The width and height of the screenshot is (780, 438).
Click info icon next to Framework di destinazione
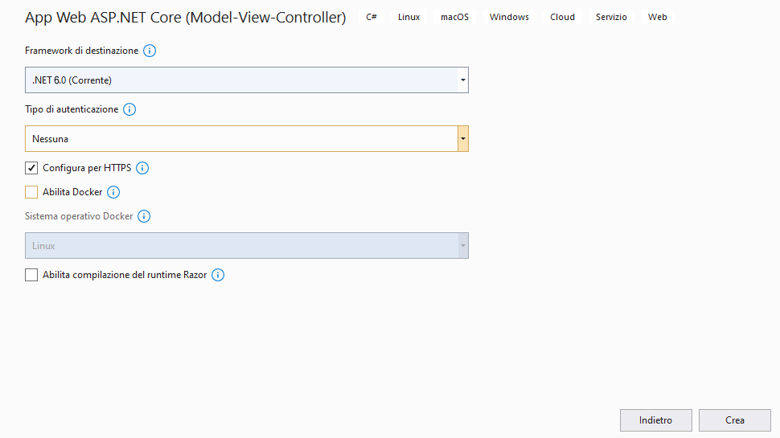click(x=150, y=51)
